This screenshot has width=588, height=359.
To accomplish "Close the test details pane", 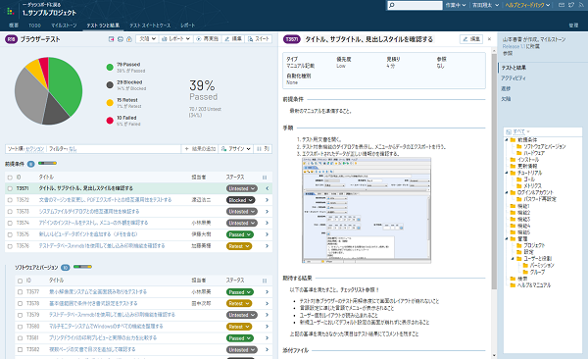I will click(489, 39).
